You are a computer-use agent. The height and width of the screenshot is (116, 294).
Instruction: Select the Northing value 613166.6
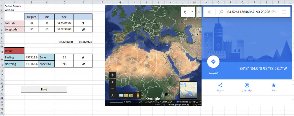[x=32, y=64]
